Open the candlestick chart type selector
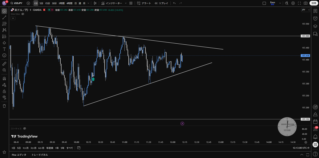This screenshot has height=158, width=319. click(x=95, y=3)
